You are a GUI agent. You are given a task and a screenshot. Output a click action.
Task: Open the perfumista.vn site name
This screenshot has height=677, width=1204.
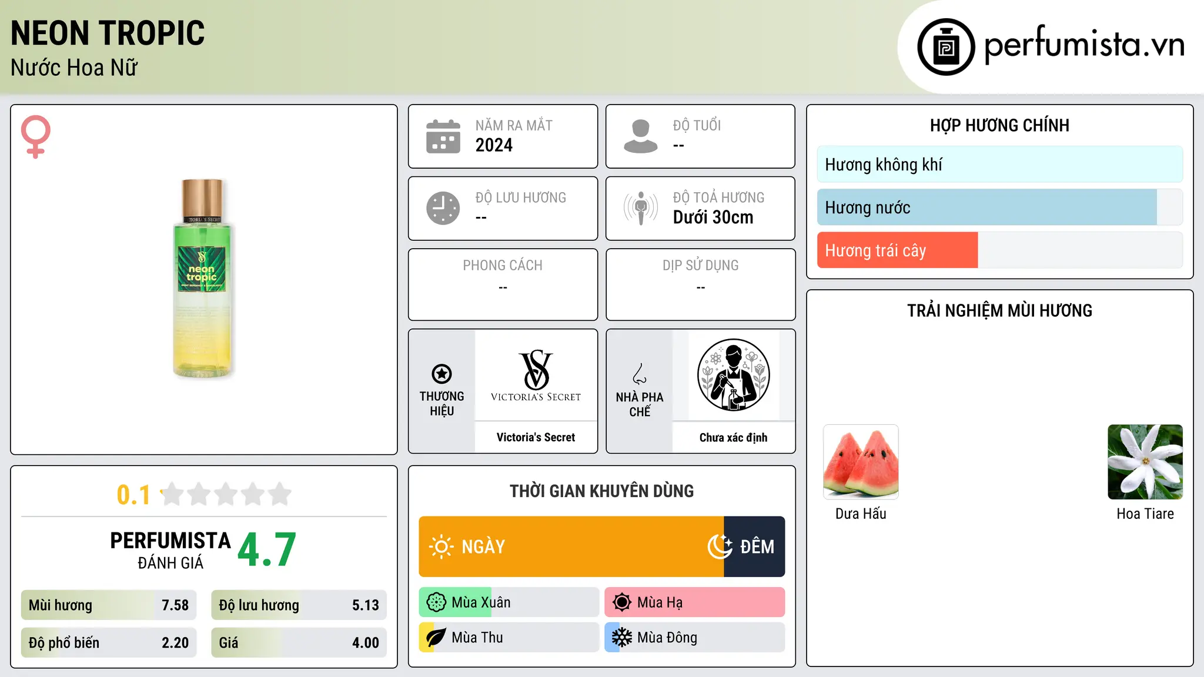1084,45
